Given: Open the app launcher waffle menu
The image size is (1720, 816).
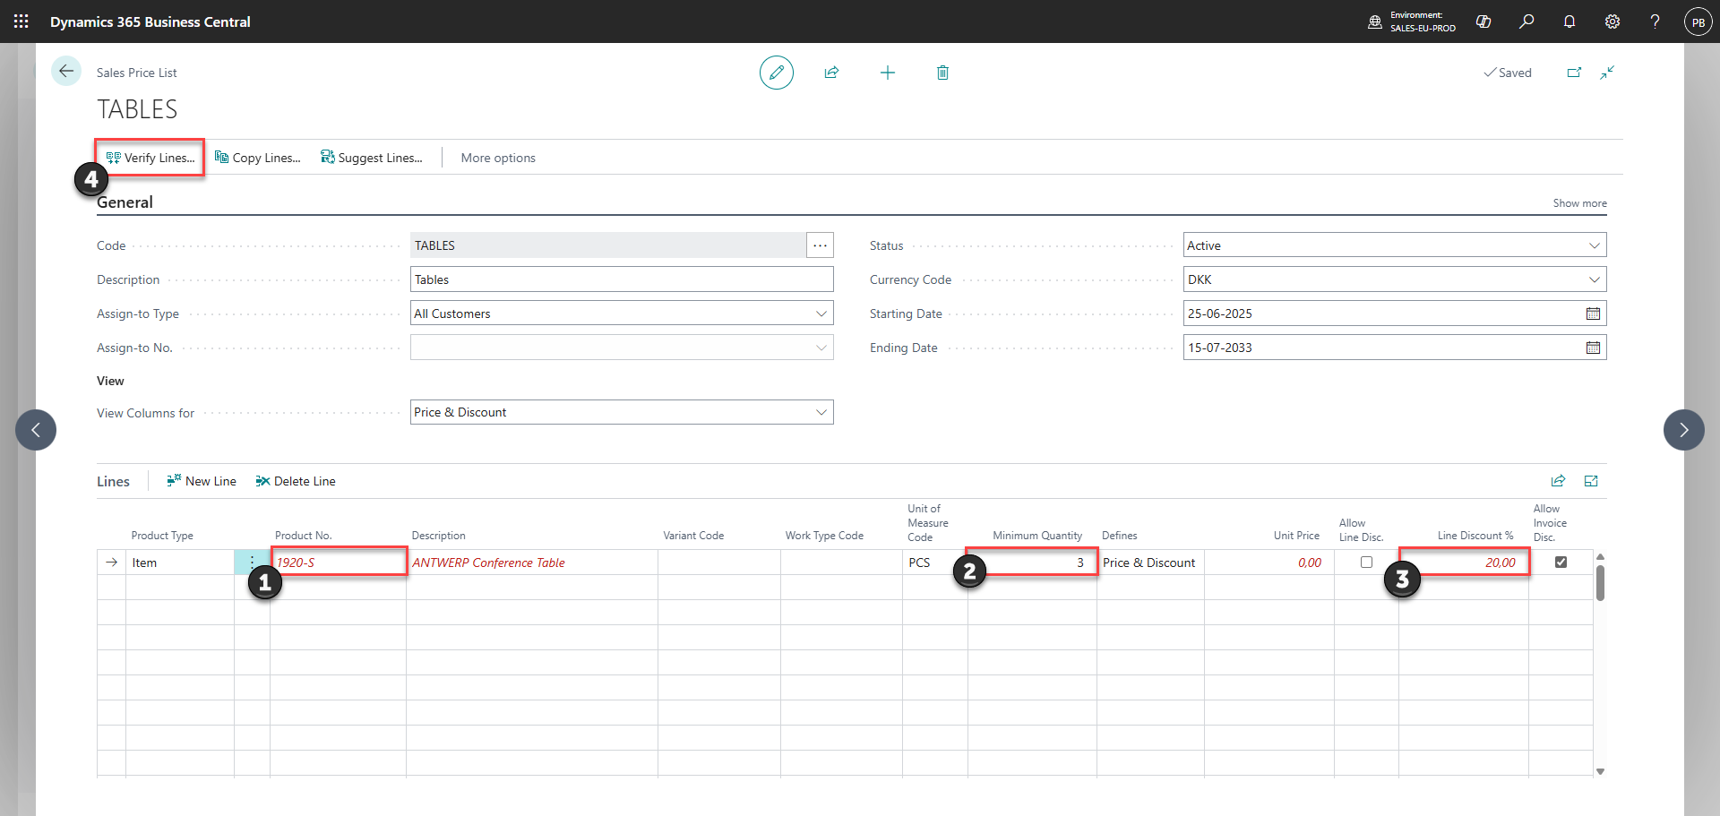Looking at the screenshot, I should pyautogui.click(x=21, y=21).
